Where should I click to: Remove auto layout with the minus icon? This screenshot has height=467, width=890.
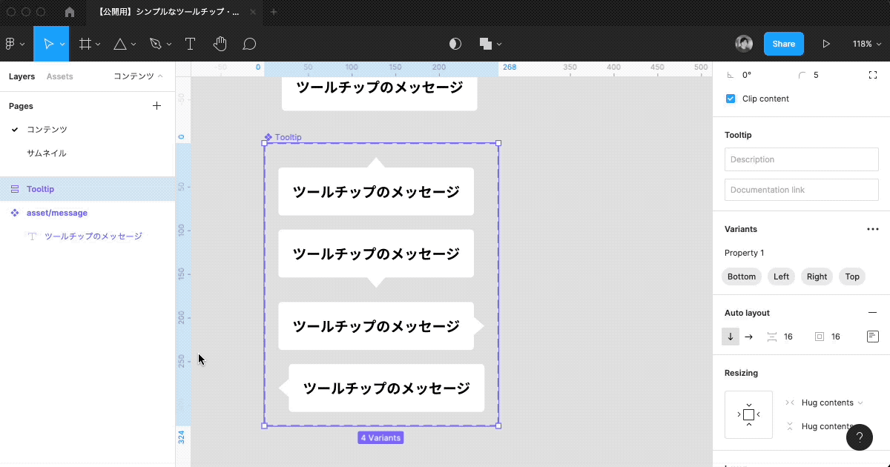pos(873,312)
